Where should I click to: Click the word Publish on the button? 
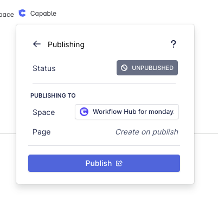pos(99,163)
